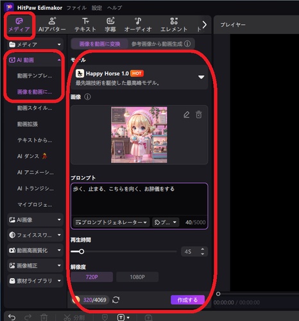
Task: Edit the uploaded image with pencil icon
Action: pos(187,115)
